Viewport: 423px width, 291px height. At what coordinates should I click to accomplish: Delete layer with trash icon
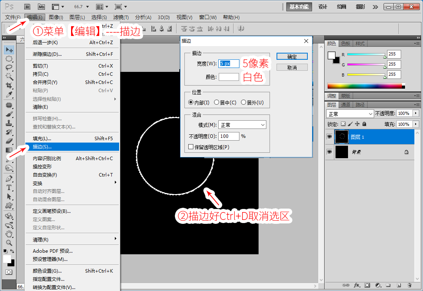(409, 285)
